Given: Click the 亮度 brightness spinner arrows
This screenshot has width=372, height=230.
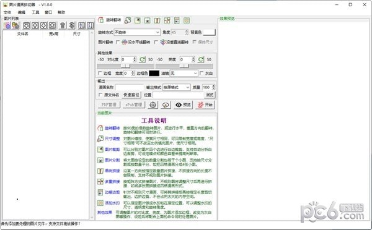Looking at the screenshot, I should (193, 59).
